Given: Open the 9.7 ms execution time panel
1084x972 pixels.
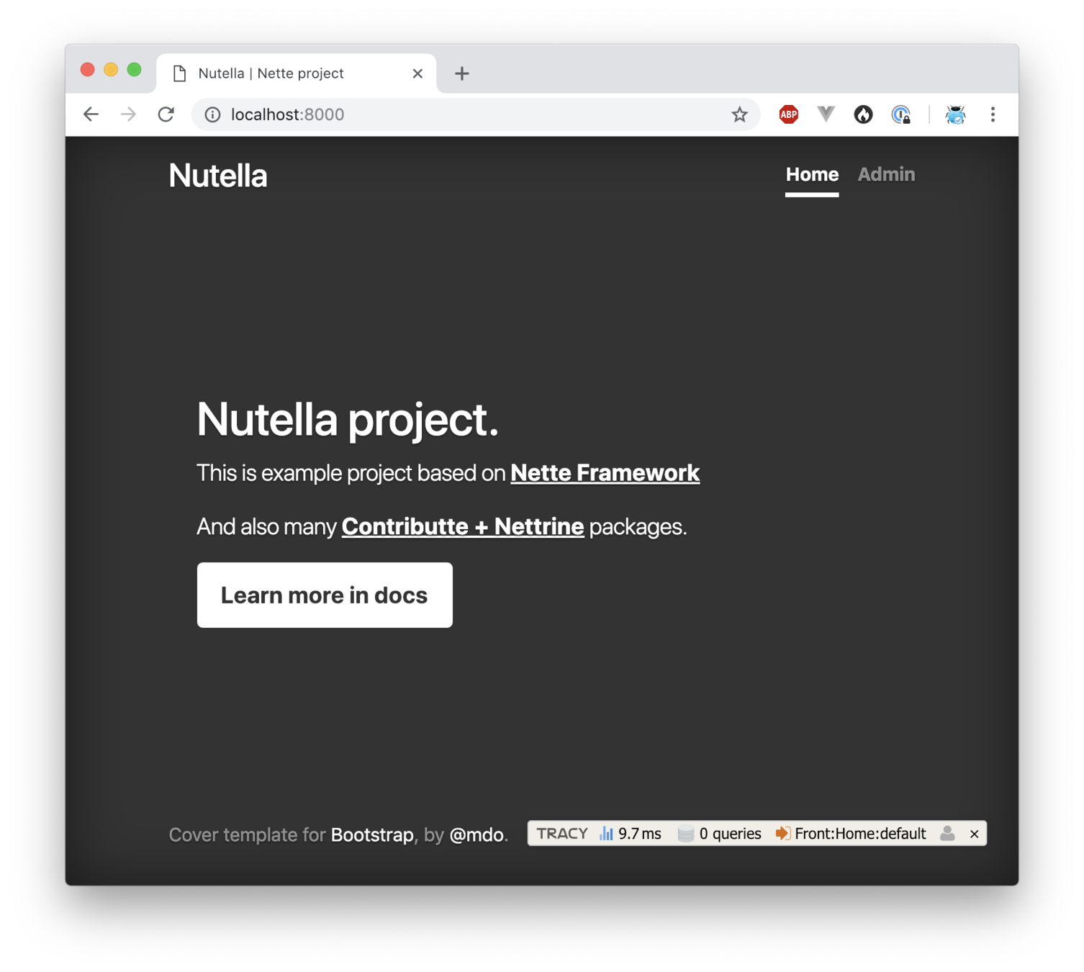Looking at the screenshot, I should tap(631, 834).
